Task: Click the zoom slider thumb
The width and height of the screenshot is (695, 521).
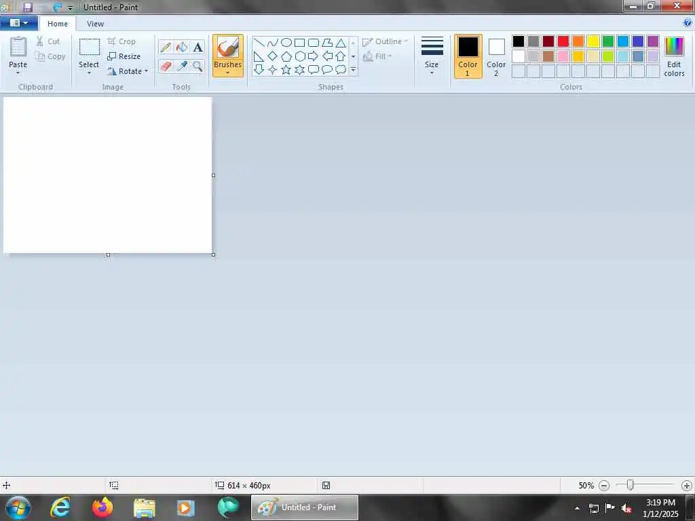Action: click(x=630, y=485)
